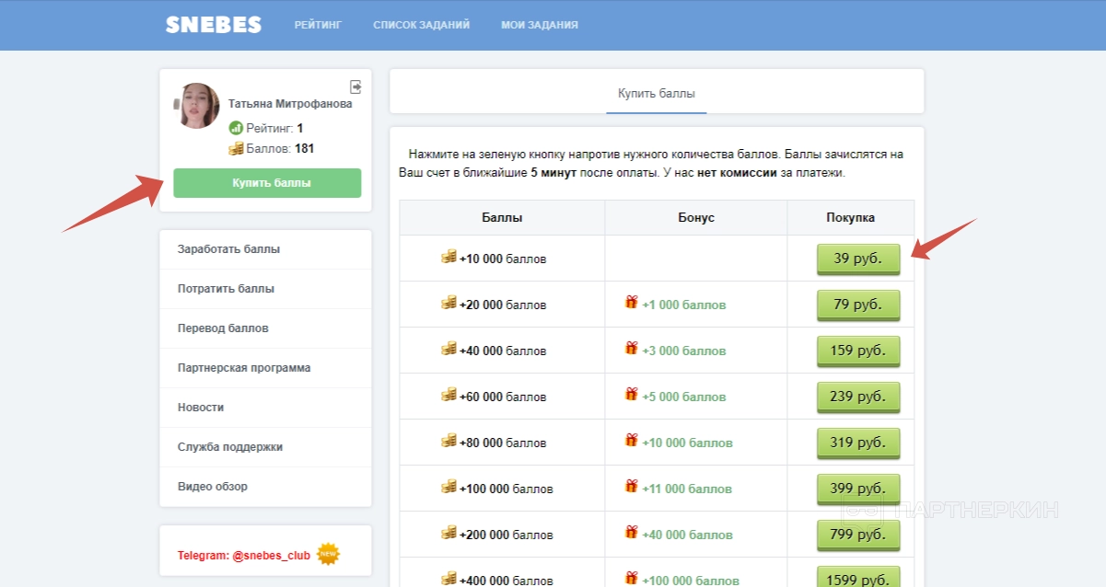Click gift icon beside +40 000 баллов bonus
This screenshot has width=1106, height=587.
tap(632, 533)
